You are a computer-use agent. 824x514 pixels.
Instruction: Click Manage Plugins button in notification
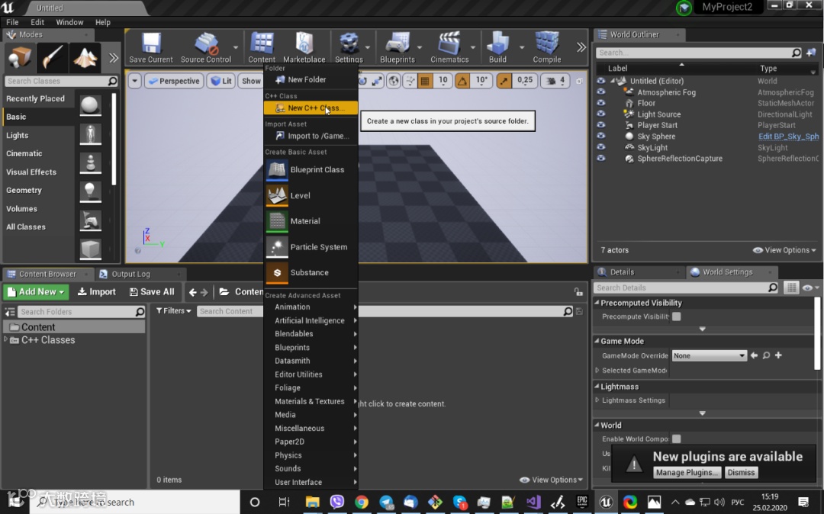tap(687, 473)
